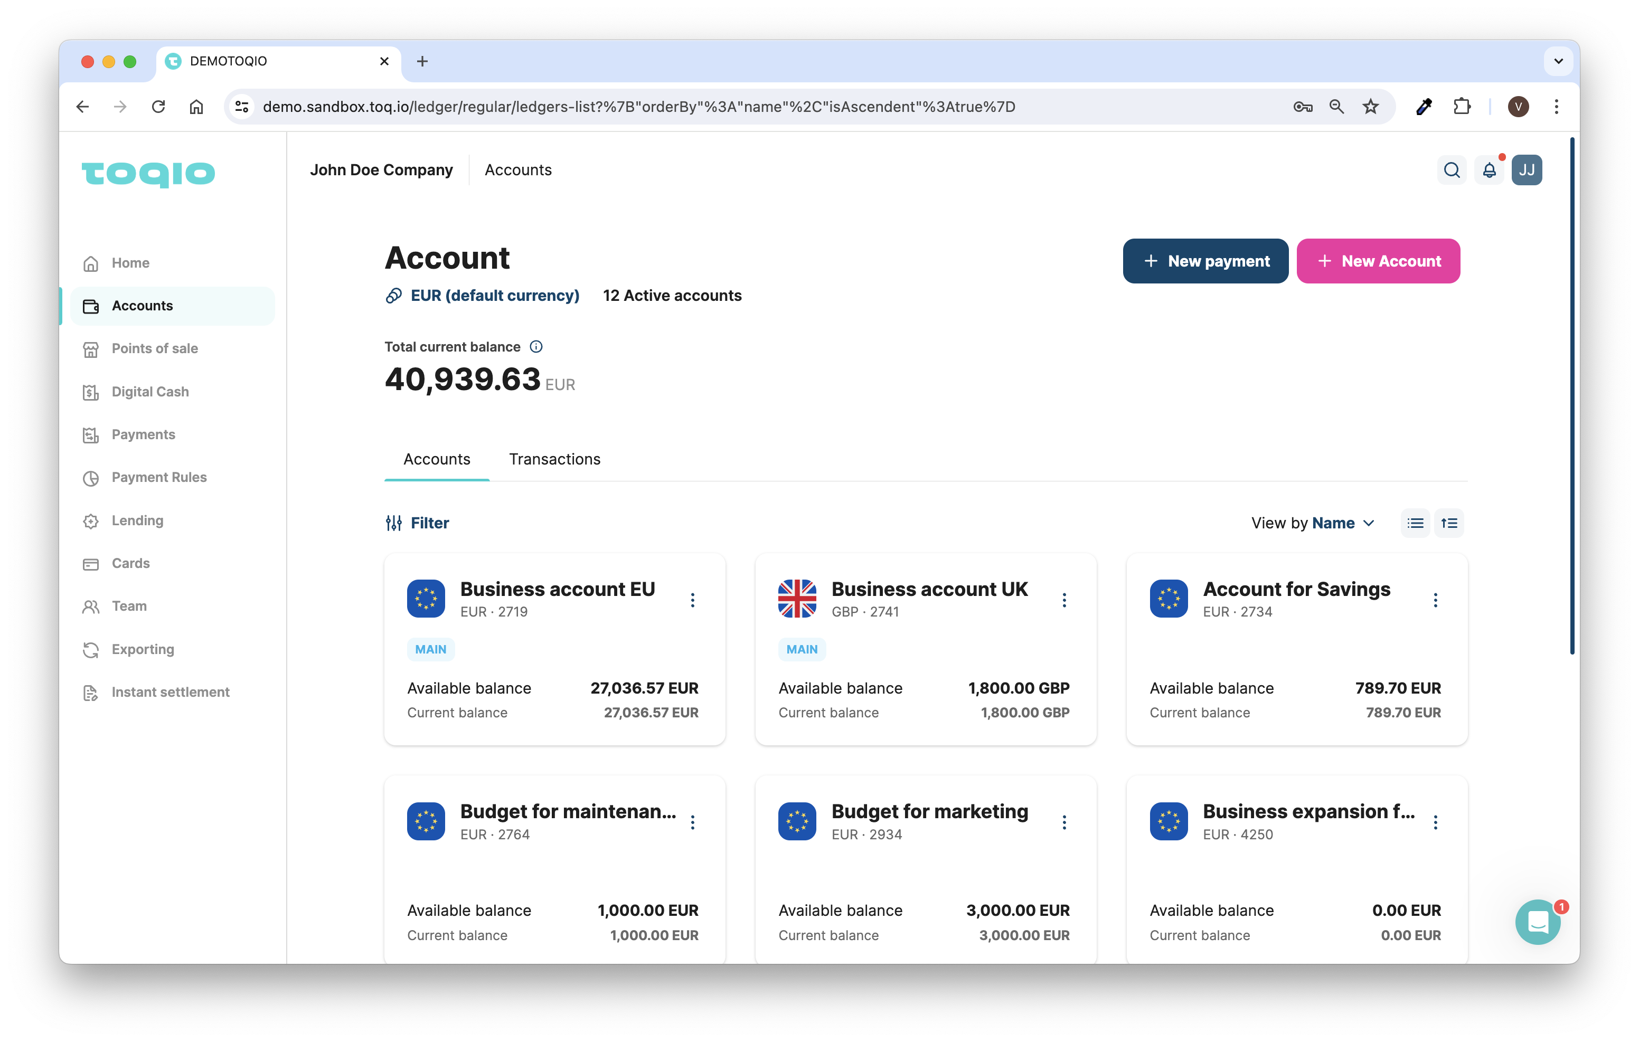
Task: Open options menu for Business expansion fund
Action: tap(1435, 822)
